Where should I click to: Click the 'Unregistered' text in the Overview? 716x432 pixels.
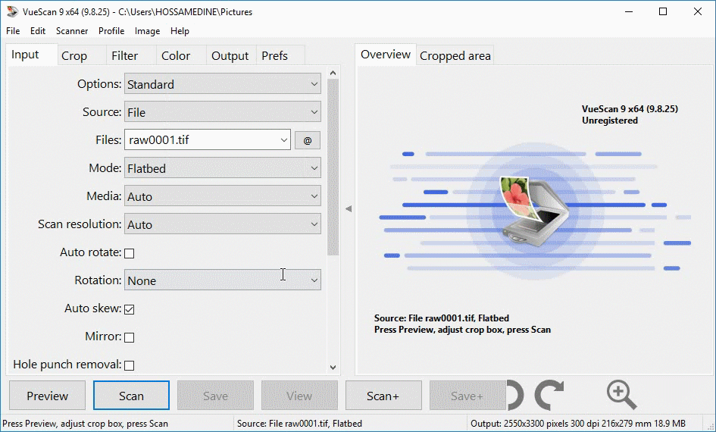[x=610, y=121]
